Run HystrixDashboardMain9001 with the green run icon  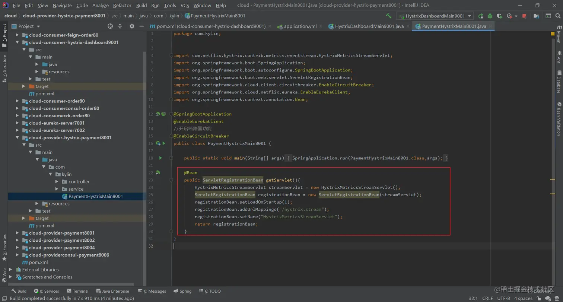point(481,16)
